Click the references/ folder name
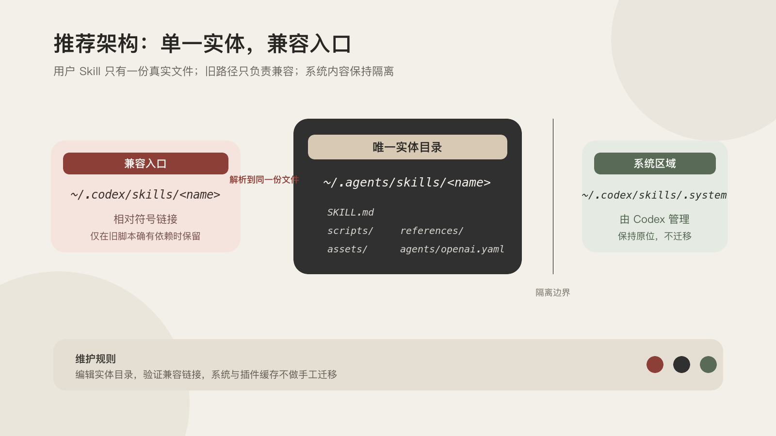Screen dimensions: 776x436 (x=432, y=231)
